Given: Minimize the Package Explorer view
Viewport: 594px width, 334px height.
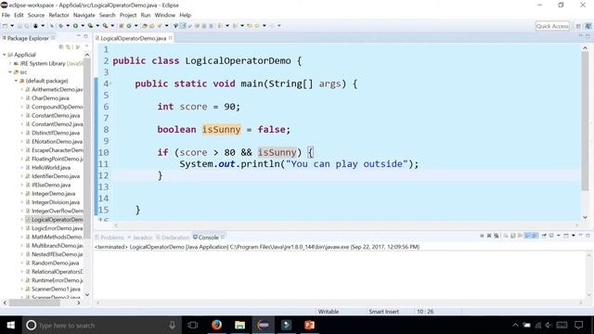Looking at the screenshot, I should tap(78, 36).
